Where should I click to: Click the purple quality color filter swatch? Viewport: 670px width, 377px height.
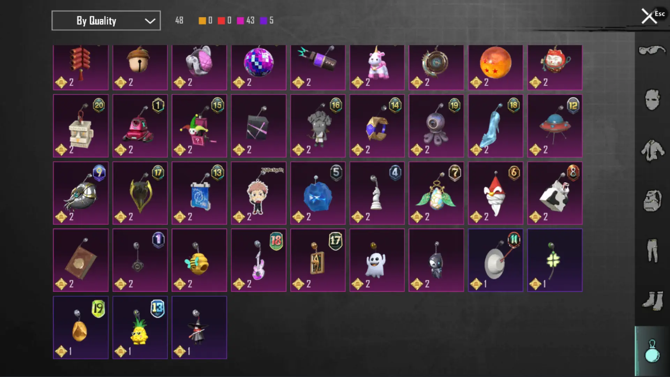point(263,21)
